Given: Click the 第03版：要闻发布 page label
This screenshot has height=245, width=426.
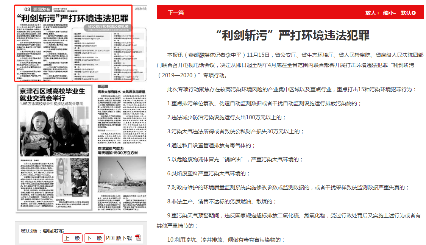Looking at the screenshot, I should (x=42, y=231).
